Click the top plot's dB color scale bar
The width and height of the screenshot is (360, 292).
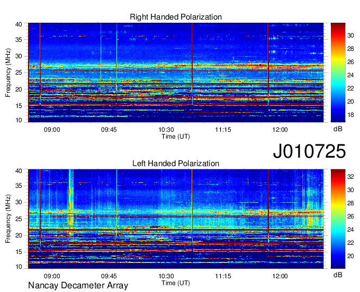[338, 72]
